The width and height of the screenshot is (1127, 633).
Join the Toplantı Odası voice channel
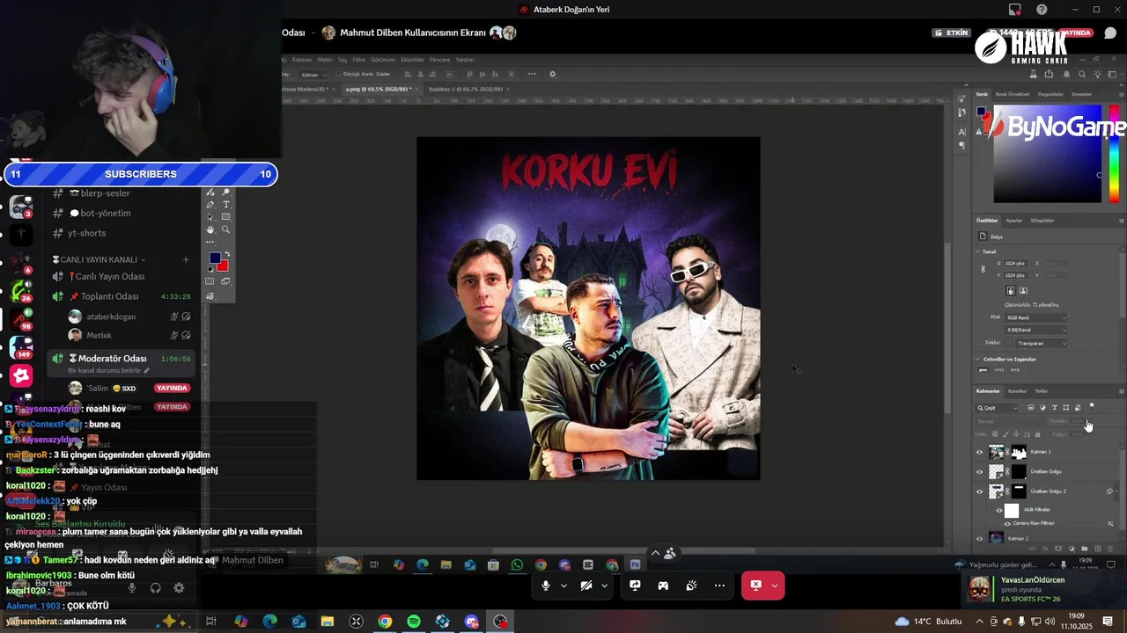110,296
